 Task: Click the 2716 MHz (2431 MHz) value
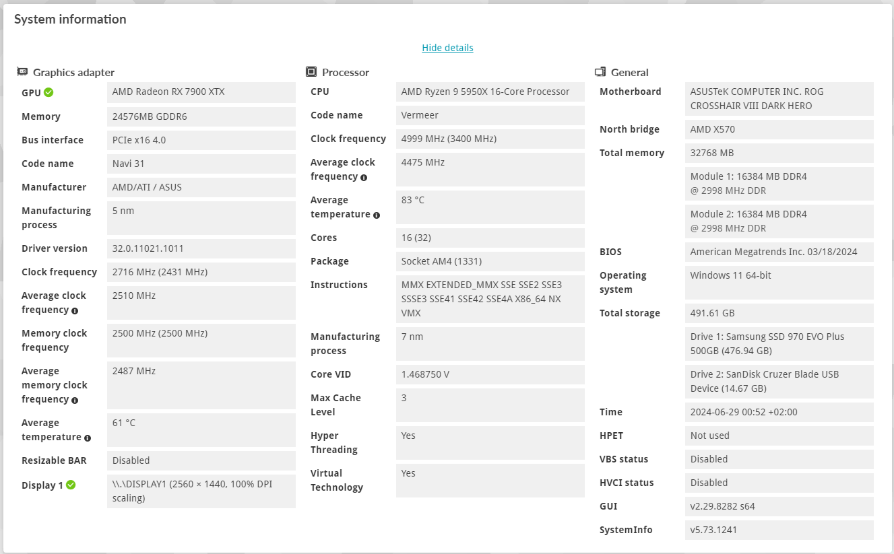(x=201, y=272)
